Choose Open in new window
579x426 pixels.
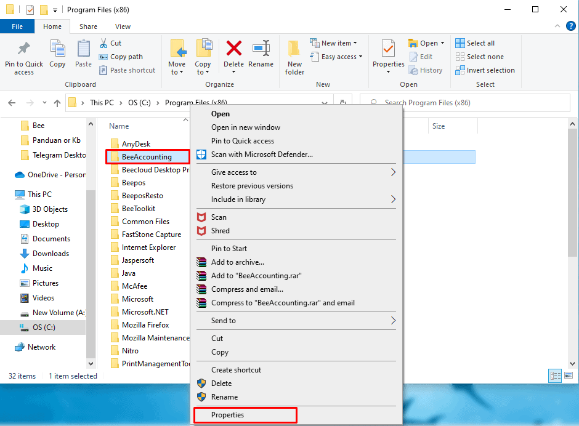[x=246, y=127]
